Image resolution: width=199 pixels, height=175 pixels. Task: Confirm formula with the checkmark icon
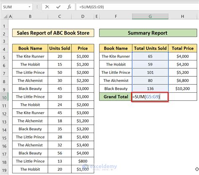58,7
